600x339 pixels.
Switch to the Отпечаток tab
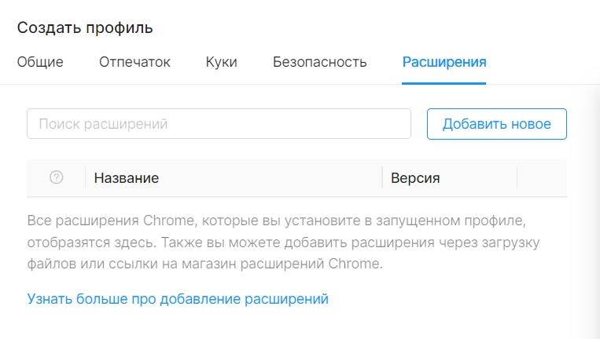pos(134,62)
